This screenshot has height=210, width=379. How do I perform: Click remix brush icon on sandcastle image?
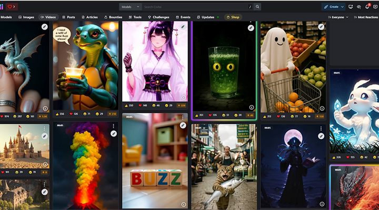[x=44, y=136]
